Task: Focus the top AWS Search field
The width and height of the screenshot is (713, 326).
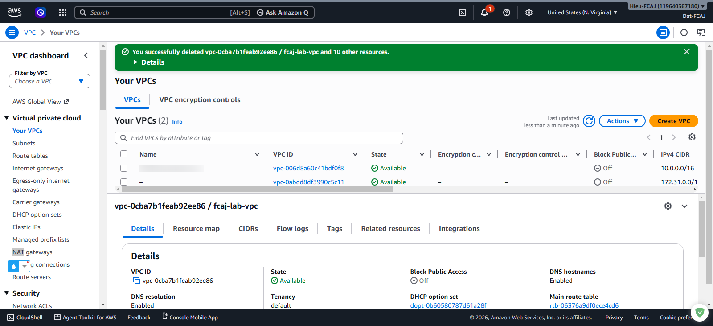Action: pos(194,12)
